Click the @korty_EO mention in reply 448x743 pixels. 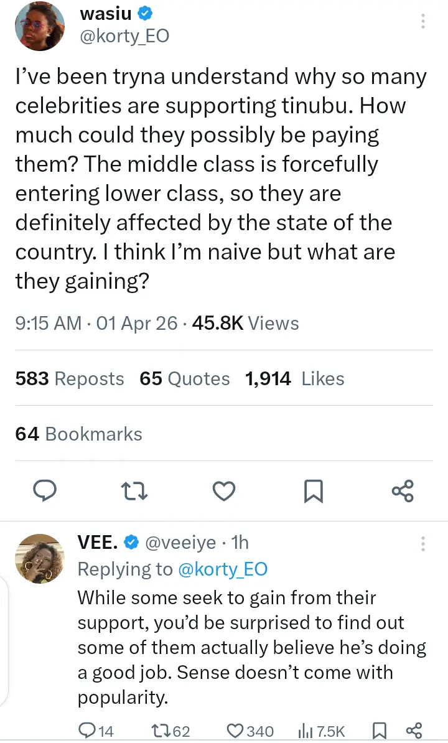[x=223, y=569]
